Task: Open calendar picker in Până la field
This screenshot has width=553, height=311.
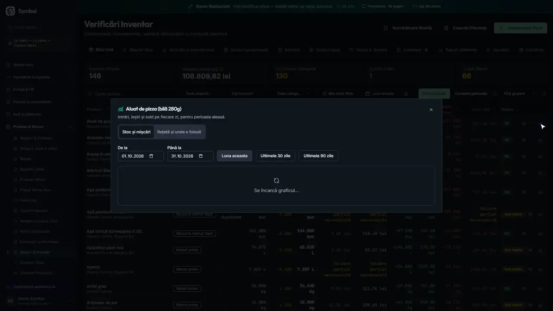Action: (x=201, y=156)
